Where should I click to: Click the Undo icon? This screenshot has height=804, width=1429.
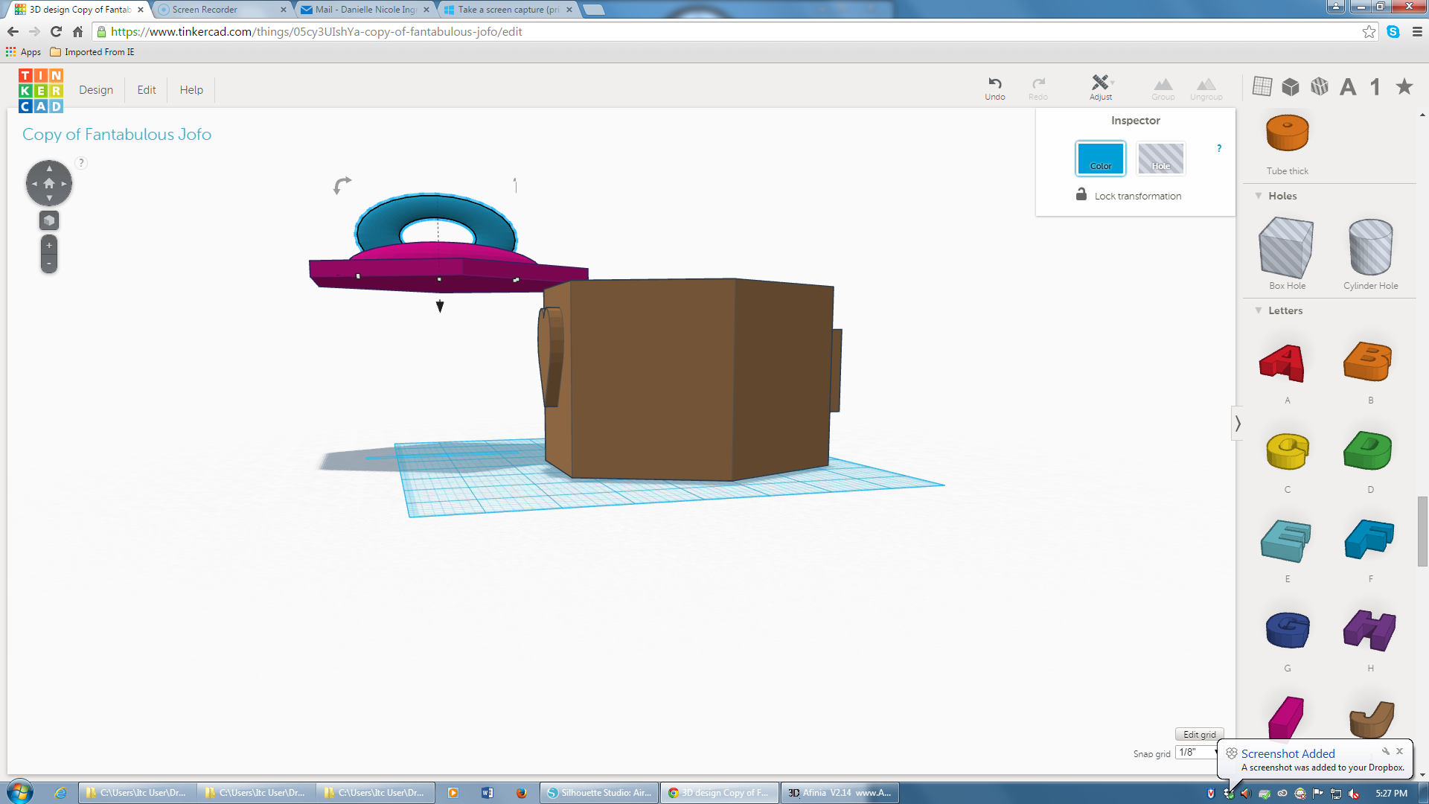[x=994, y=87]
